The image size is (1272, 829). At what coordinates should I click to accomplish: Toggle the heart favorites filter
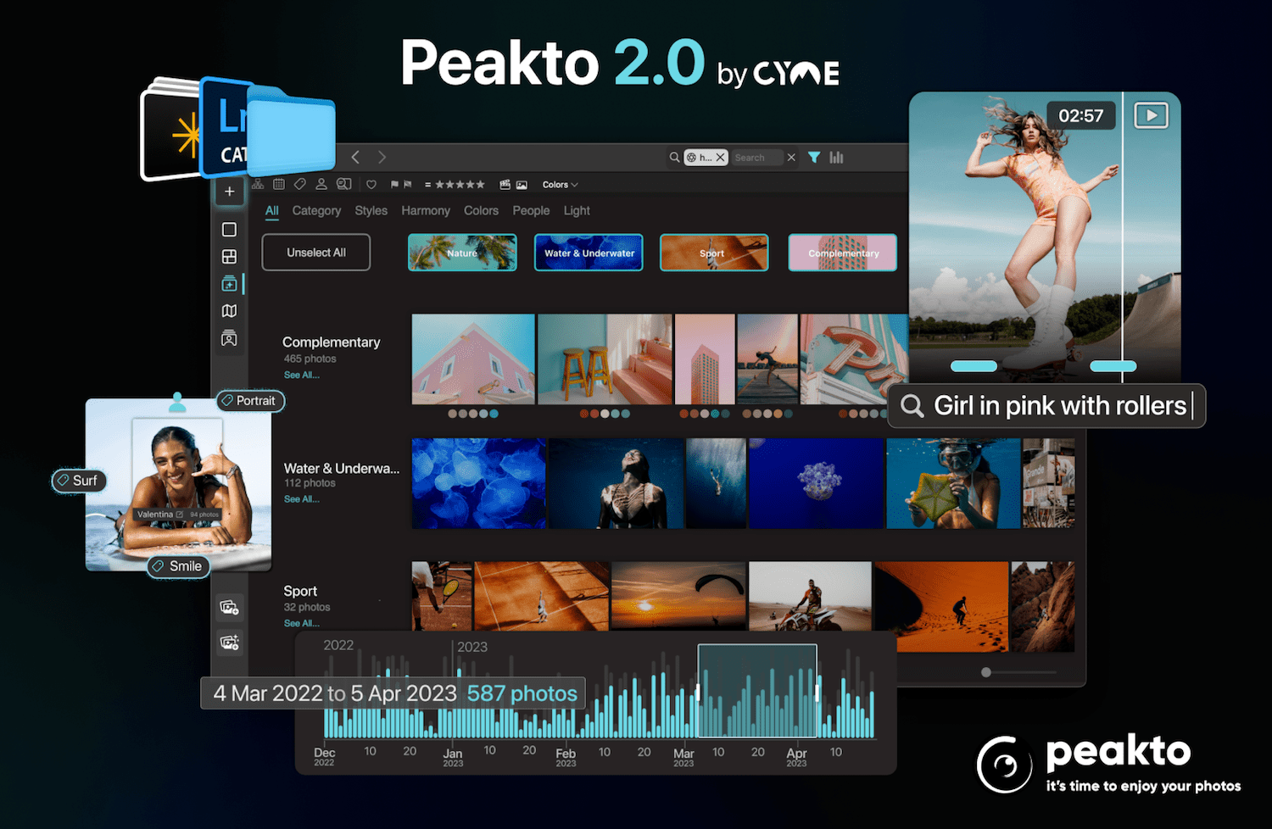pos(371,185)
